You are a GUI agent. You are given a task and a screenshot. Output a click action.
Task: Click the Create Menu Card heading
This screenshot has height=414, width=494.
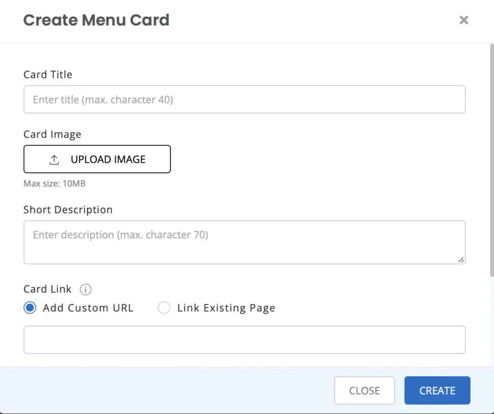click(96, 20)
